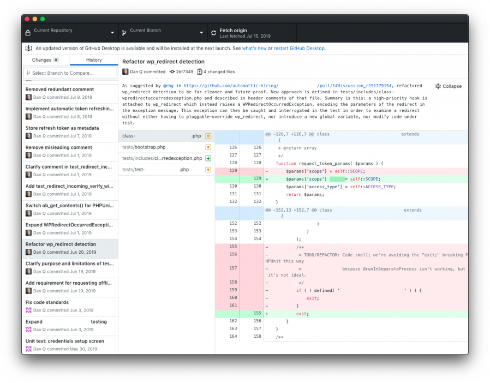Focus the Select Branch to Compare field
Viewport: 490px width, 383px height.
pyautogui.click(x=70, y=73)
